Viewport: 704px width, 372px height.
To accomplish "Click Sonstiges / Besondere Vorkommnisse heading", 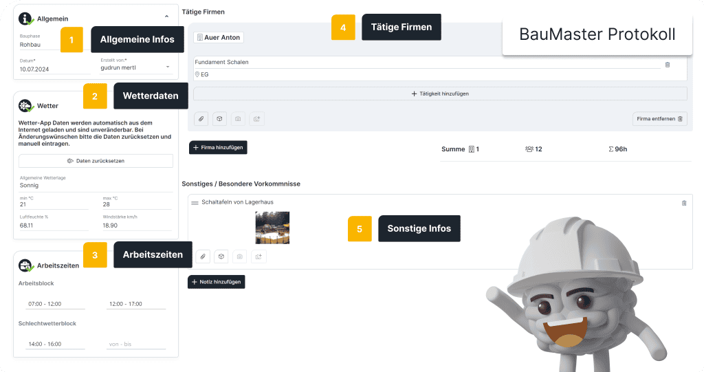I will click(x=241, y=184).
